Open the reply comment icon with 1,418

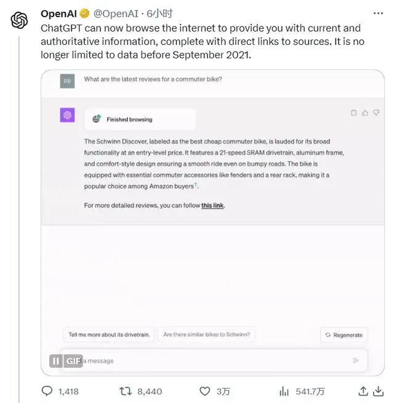click(47, 391)
